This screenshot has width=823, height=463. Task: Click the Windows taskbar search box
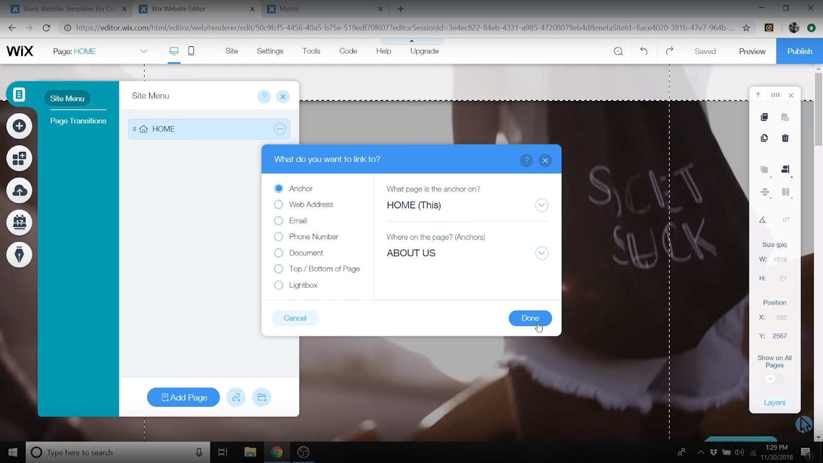pyautogui.click(x=118, y=452)
